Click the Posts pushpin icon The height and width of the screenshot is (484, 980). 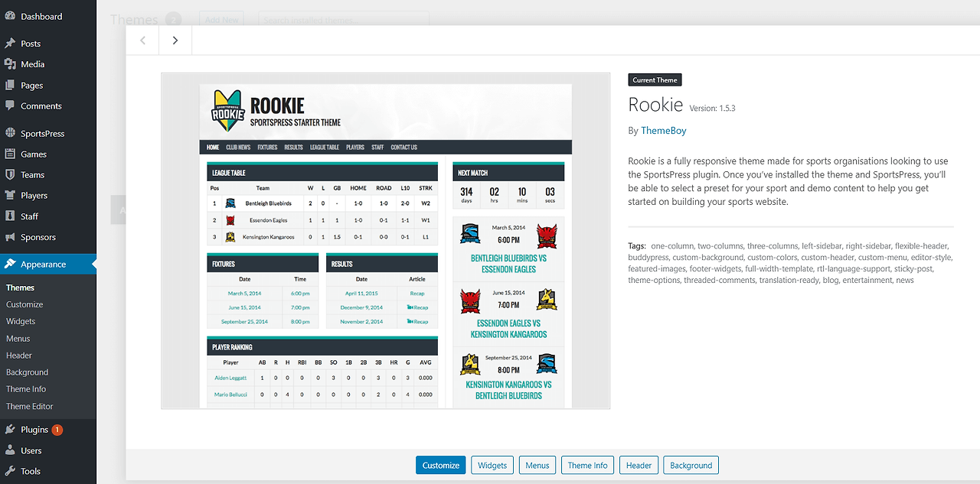coord(10,44)
